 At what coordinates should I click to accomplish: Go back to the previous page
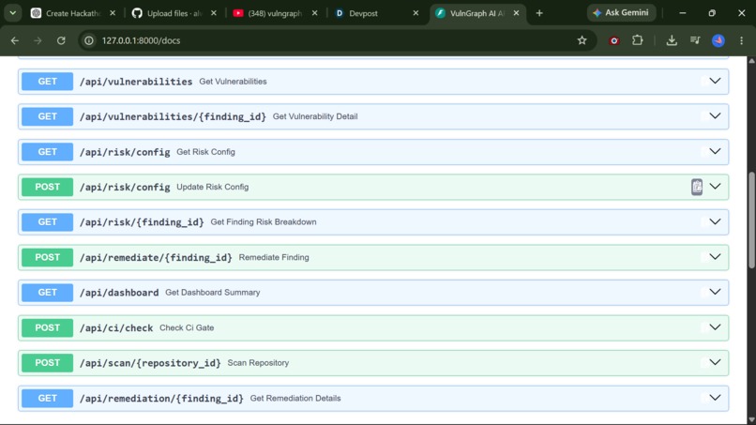coord(15,40)
